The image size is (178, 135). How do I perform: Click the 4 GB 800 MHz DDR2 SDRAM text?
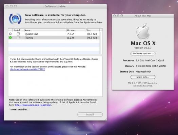[151, 66]
